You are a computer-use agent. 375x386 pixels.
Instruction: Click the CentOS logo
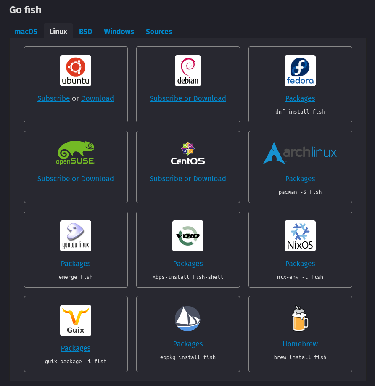coord(188,153)
